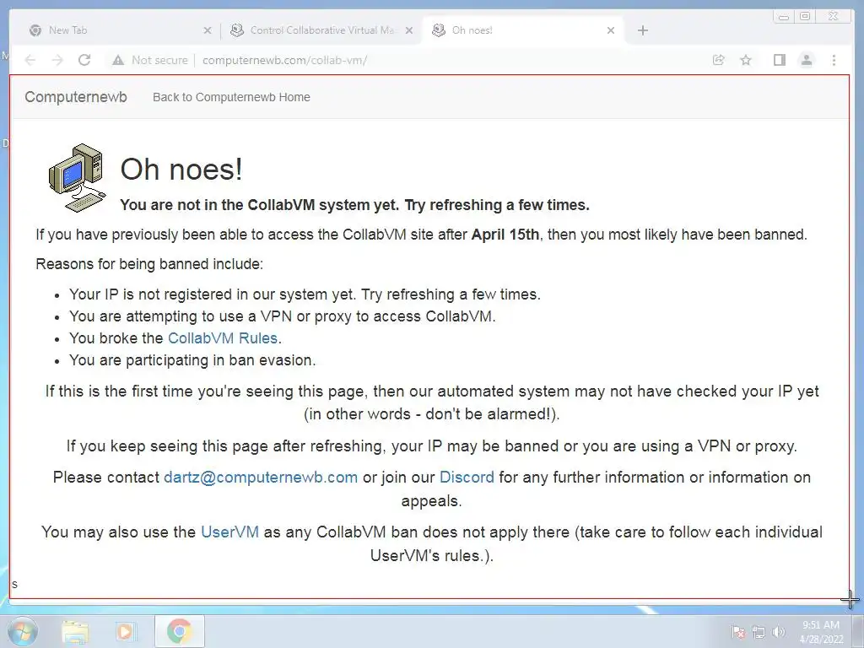
Task: Open the CollabVM Rules link
Action: point(223,338)
